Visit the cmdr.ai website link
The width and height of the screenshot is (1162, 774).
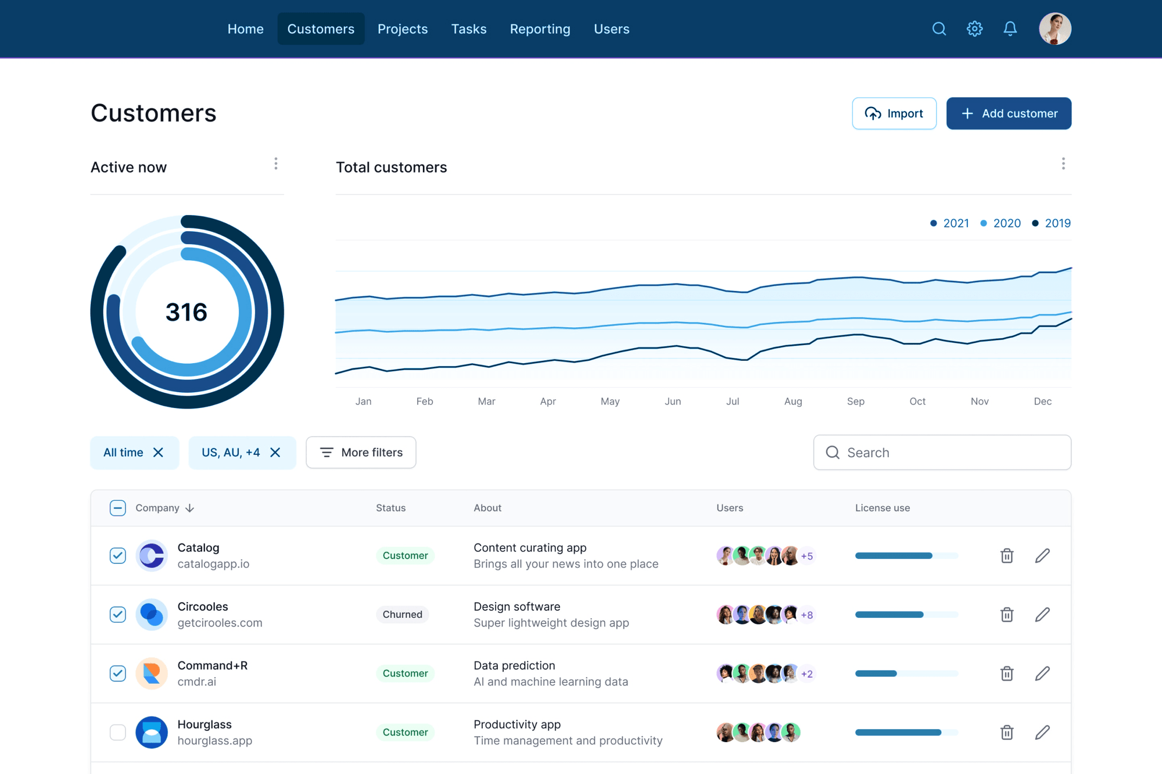(x=196, y=682)
